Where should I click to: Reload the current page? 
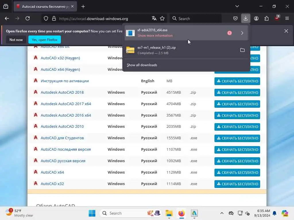[x=28, y=19]
